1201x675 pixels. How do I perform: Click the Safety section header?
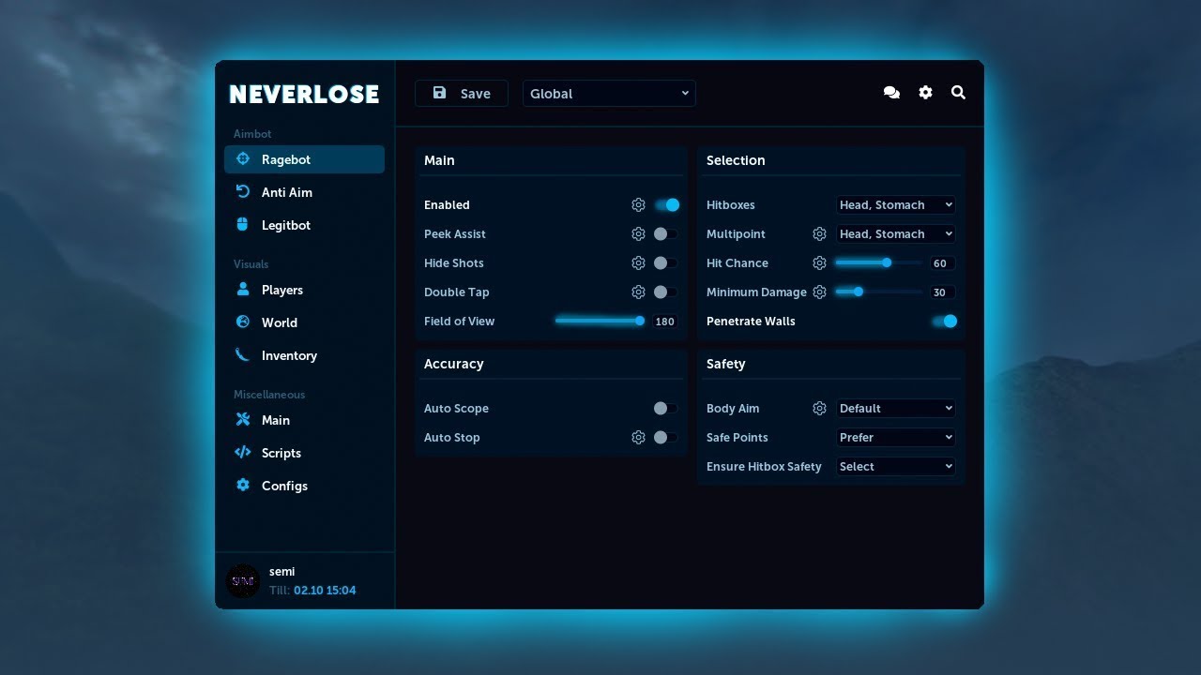point(725,364)
